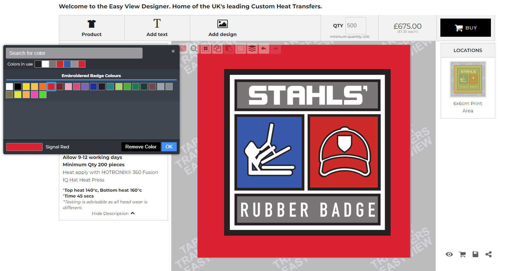Click the zoom out magnifier icon
The image size is (512, 271).
[194, 49]
